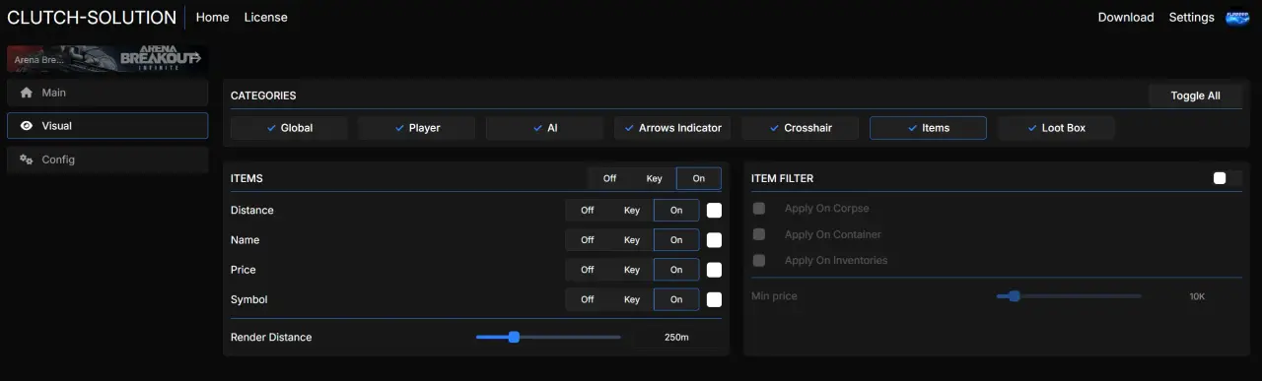Check Apply On Container
The height and width of the screenshot is (381, 1262).
click(x=759, y=234)
